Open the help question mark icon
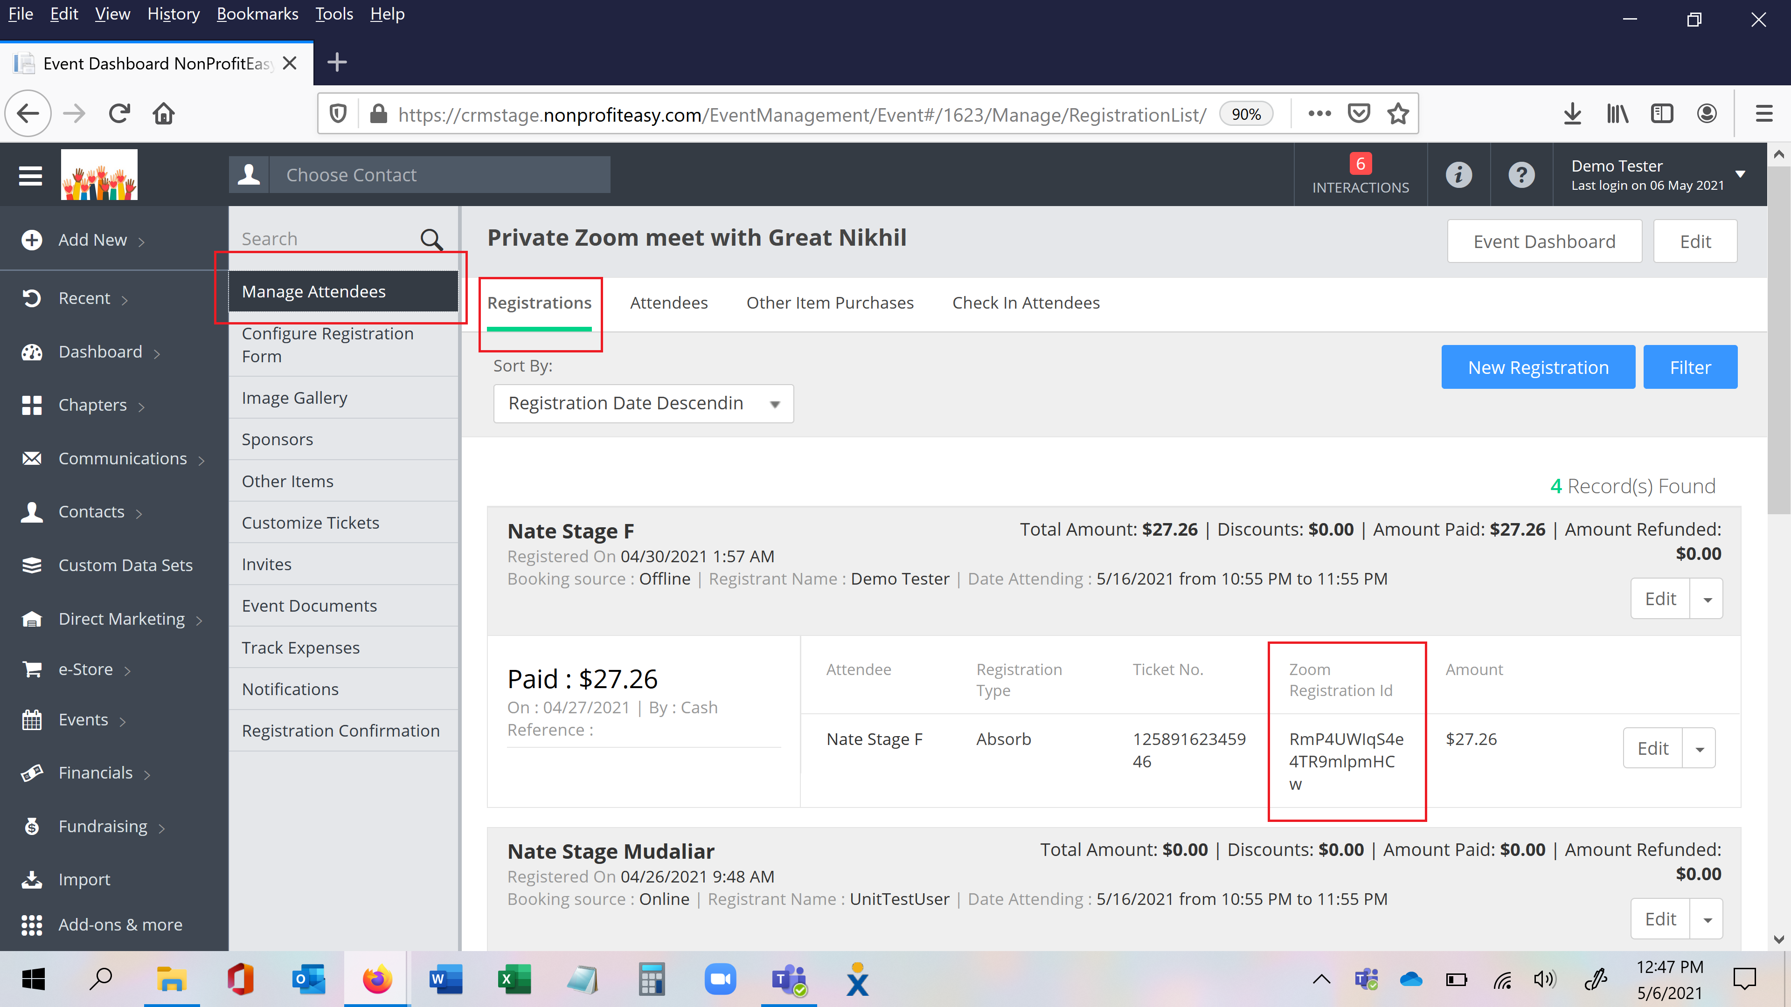This screenshot has width=1791, height=1007. tap(1521, 174)
